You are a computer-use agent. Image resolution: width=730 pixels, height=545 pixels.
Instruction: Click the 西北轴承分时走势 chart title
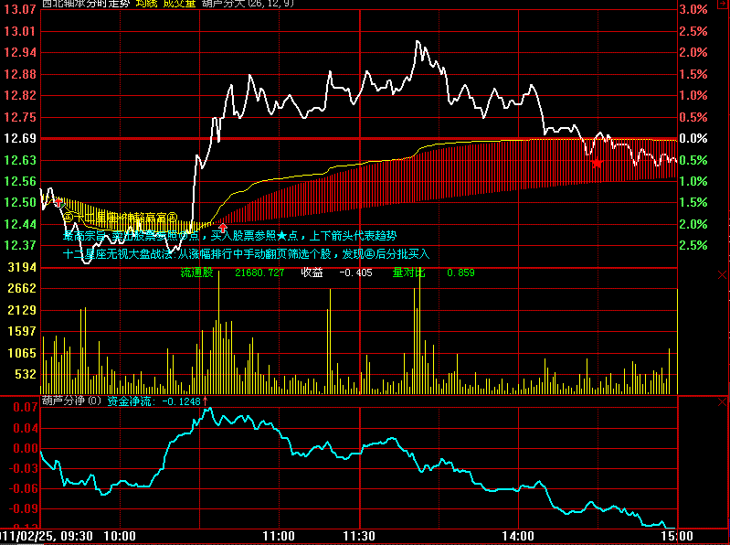tap(86, 4)
